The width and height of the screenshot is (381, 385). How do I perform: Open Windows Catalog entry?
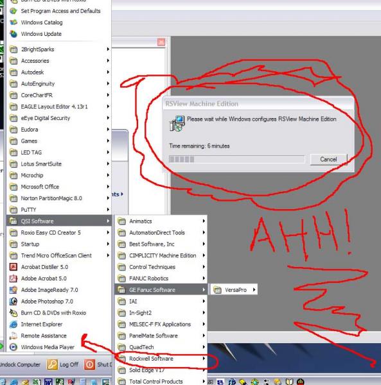pos(59,22)
